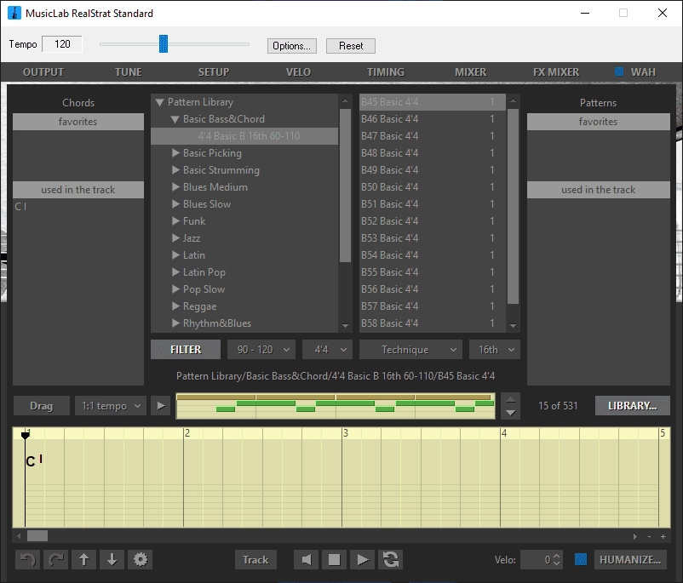Click the playhead marker at bar 1
Screen dimensions: 683x583
coord(26,434)
